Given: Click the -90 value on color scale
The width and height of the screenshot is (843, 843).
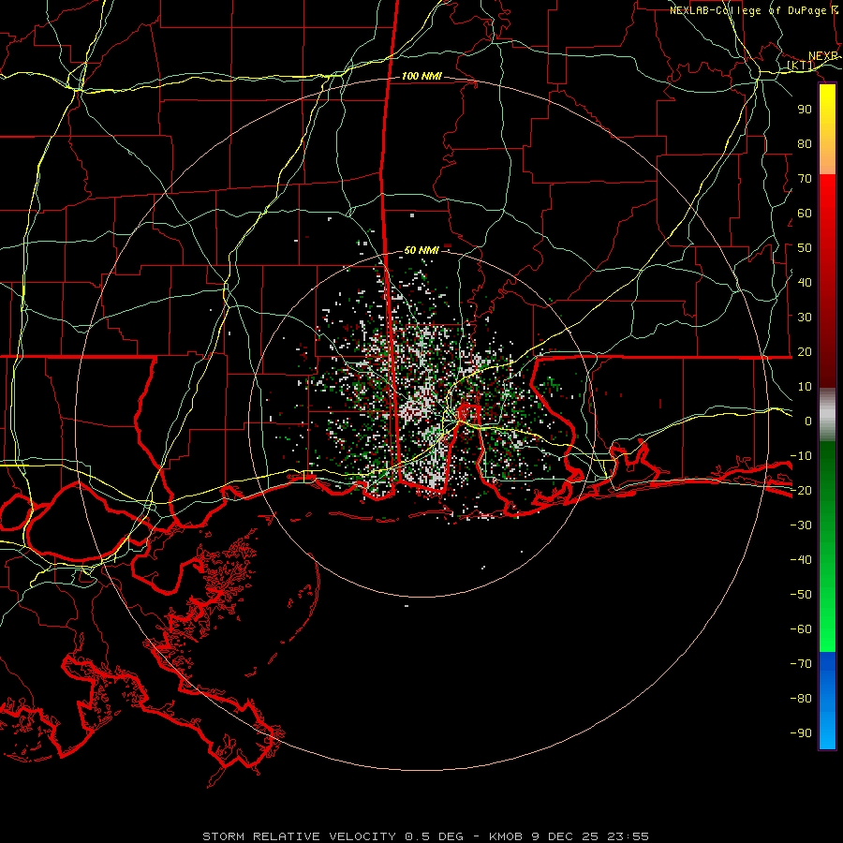Looking at the screenshot, I should [x=801, y=733].
